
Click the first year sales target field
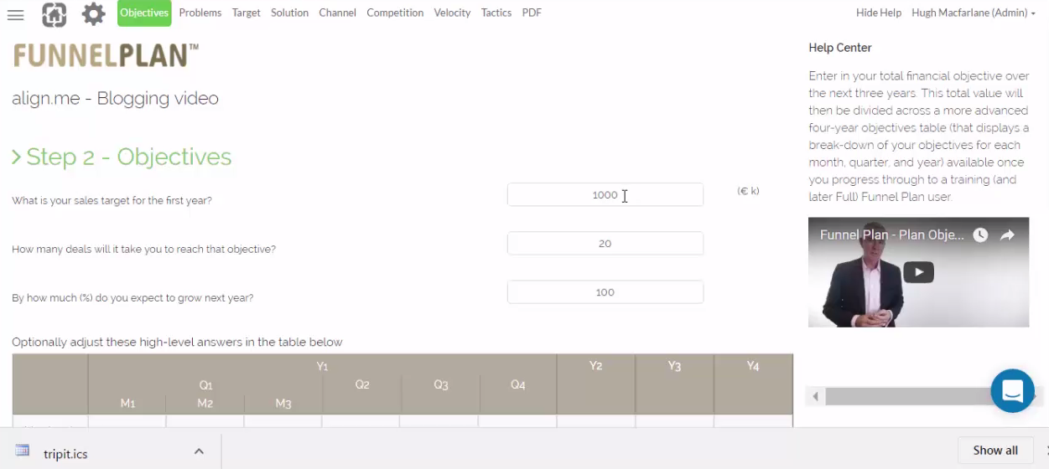[605, 195]
